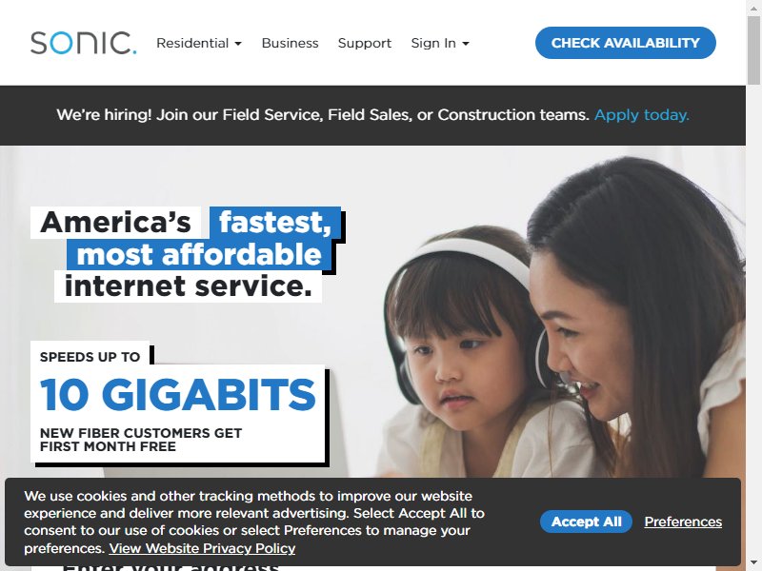Follow the Apply today link

tap(641, 115)
